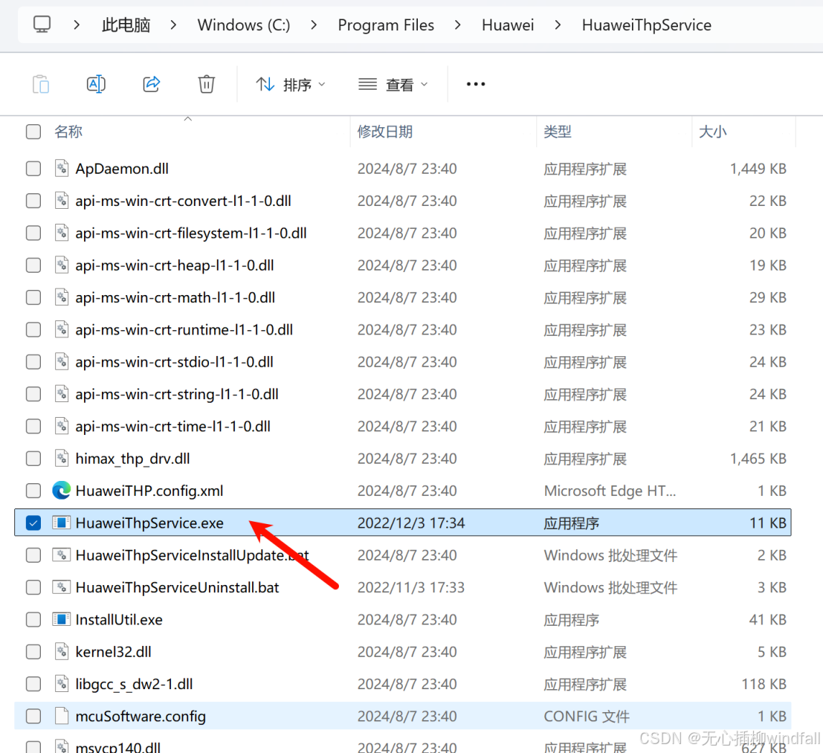Open the 查看 view dropdown
This screenshot has height=753, width=823.
click(393, 85)
